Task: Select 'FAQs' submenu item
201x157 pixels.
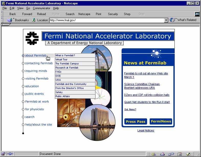Action: tap(75, 72)
